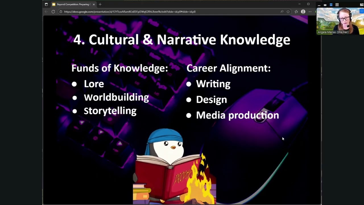Open browser settings and more menu
The width and height of the screenshot is (364, 205).
[x=310, y=12]
